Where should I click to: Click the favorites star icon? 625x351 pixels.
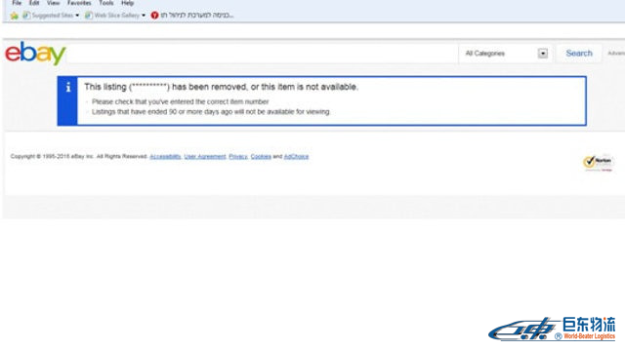pyautogui.click(x=15, y=16)
